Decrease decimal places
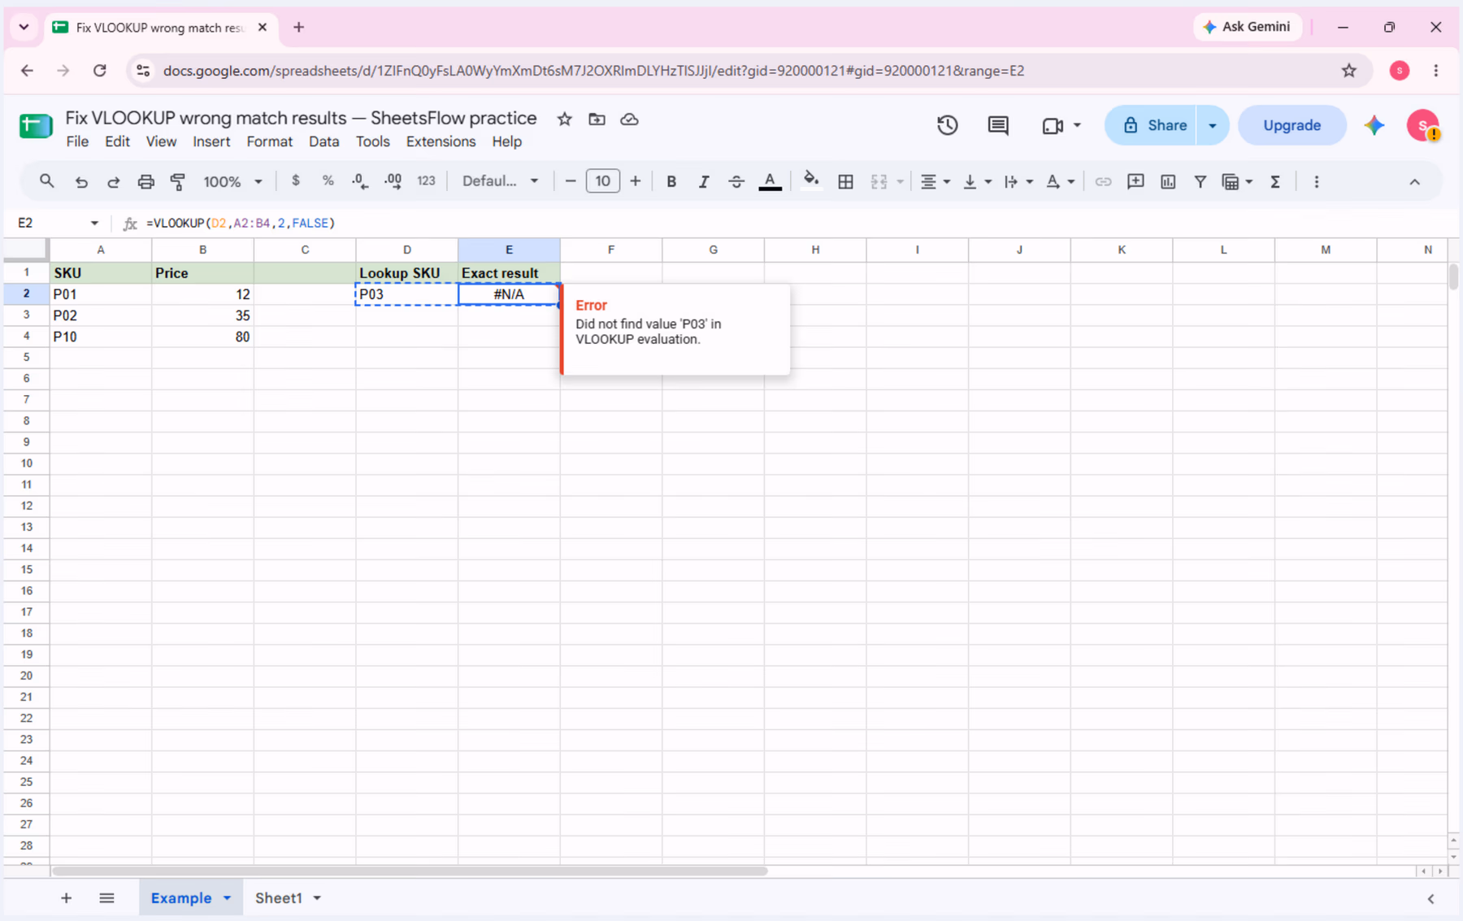This screenshot has width=1463, height=921. pos(360,181)
